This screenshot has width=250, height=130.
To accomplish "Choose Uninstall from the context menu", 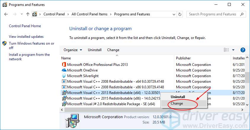I will click(x=178, y=97).
